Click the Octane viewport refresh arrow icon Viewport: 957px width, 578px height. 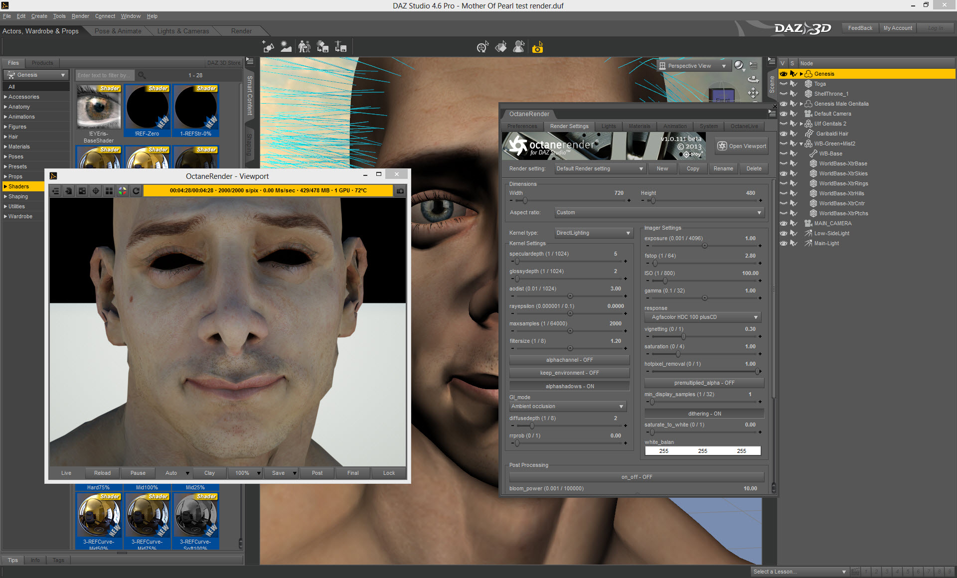pos(136,191)
